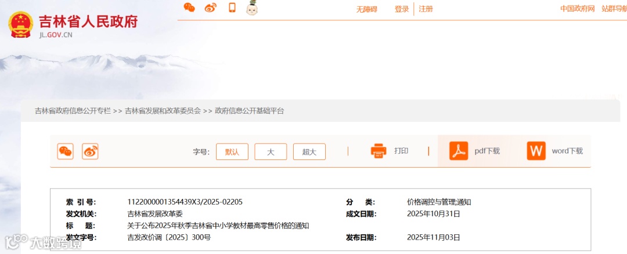Select title 关于公布2025年秋季吉林省中小学教材最高零售价格的通知
627x254 pixels.
218,226
